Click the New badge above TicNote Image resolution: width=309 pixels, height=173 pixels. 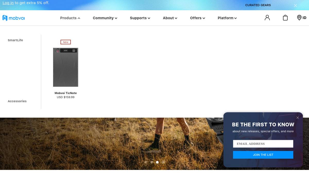[x=66, y=42]
